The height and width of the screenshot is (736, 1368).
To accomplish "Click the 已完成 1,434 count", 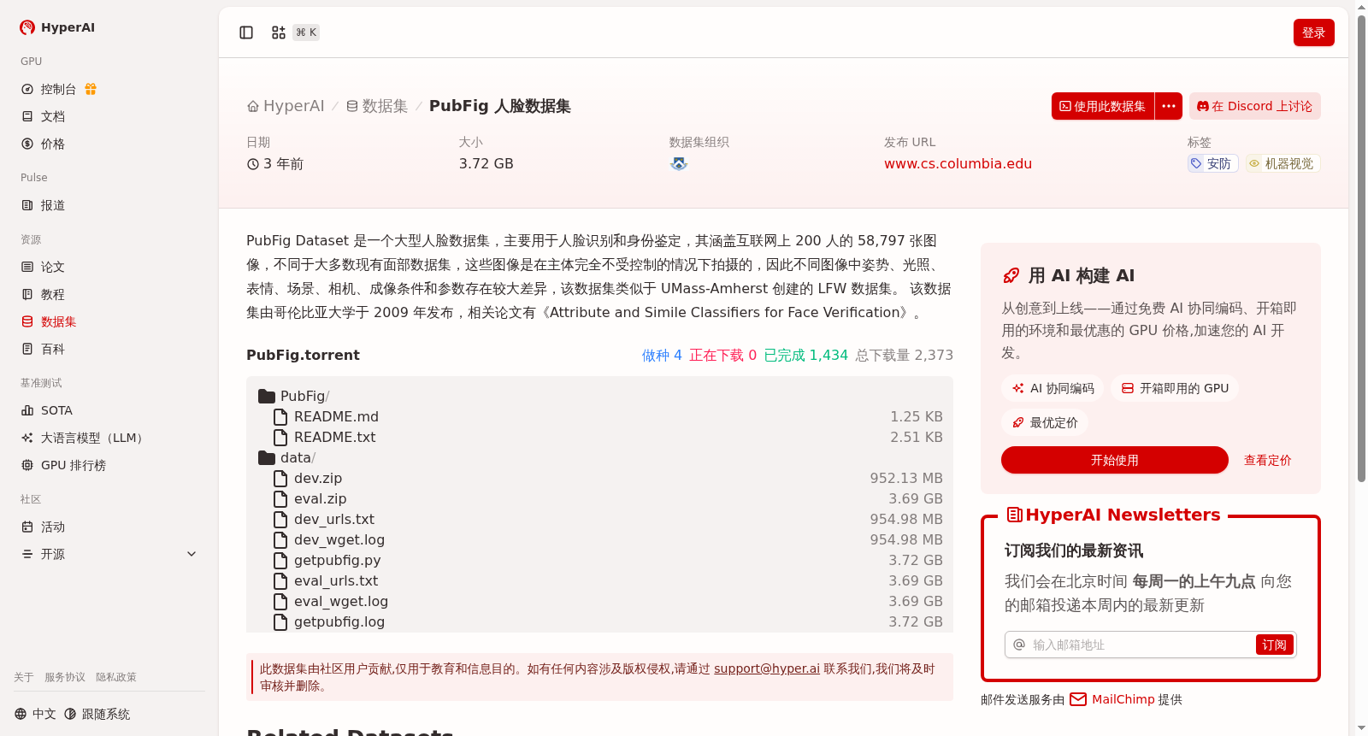I will click(805, 355).
